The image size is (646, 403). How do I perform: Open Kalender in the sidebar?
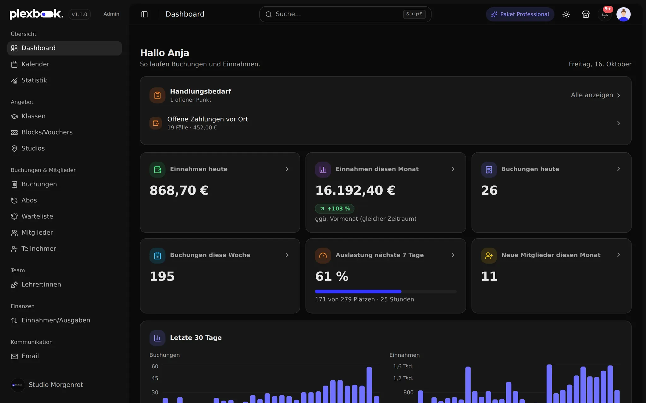64,64
